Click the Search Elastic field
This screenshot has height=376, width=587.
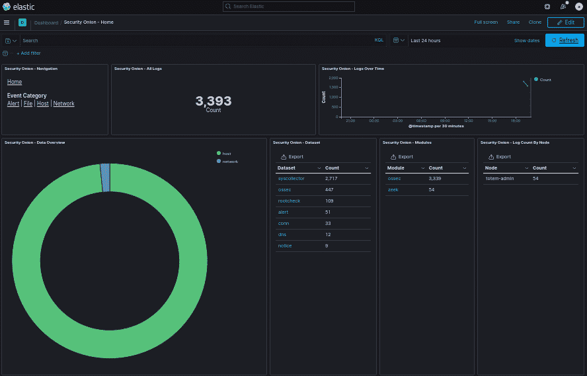289,7
